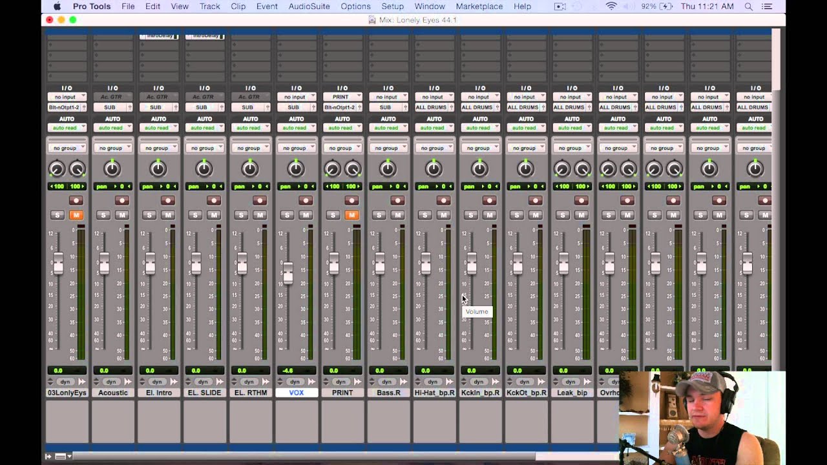Image resolution: width=827 pixels, height=465 pixels.
Task: Click the group ID arrows on VOX track
Action: pyautogui.click(x=280, y=382)
